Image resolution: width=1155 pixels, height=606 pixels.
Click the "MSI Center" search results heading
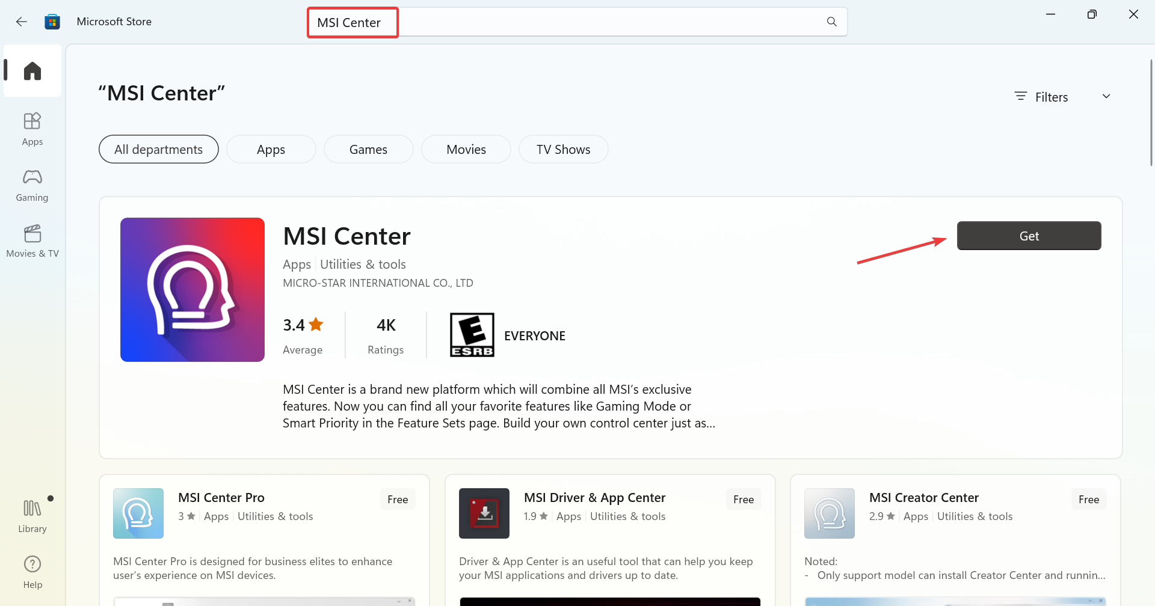(x=162, y=93)
